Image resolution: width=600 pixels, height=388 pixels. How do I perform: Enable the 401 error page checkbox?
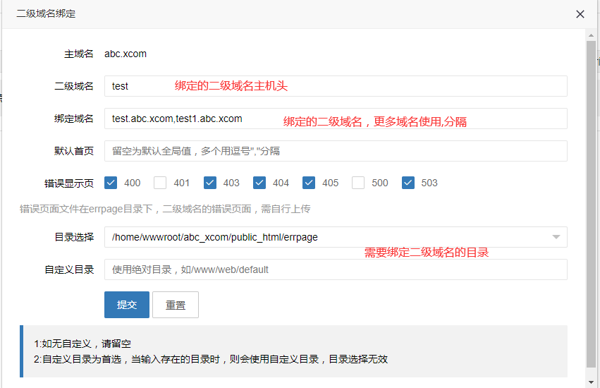coord(160,183)
